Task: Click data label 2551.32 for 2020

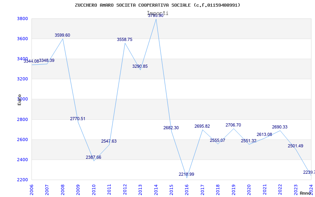Action: pyautogui.click(x=249, y=141)
